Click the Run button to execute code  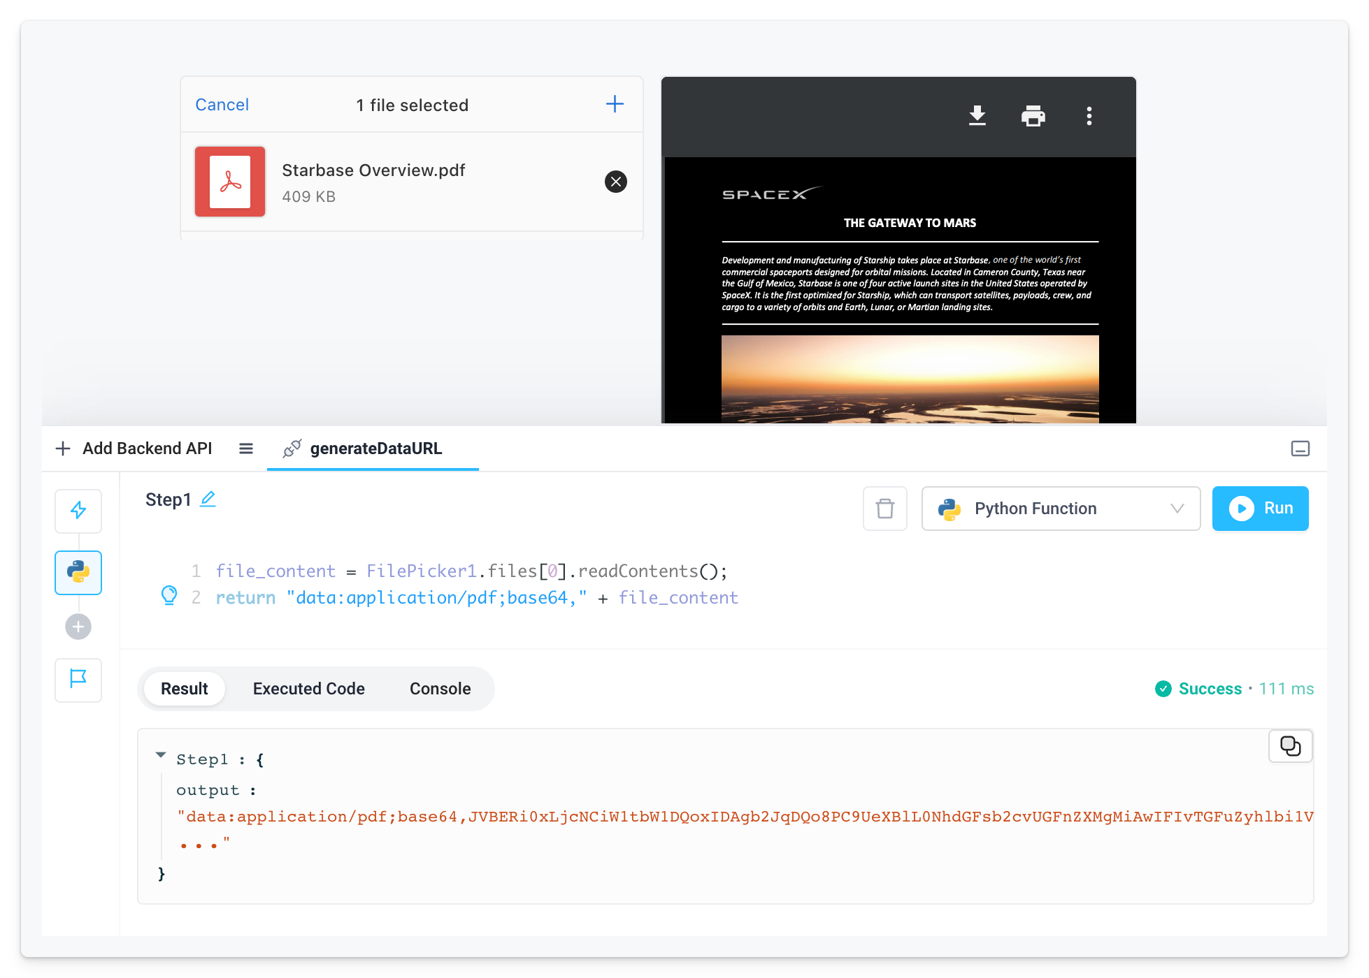1263,508
